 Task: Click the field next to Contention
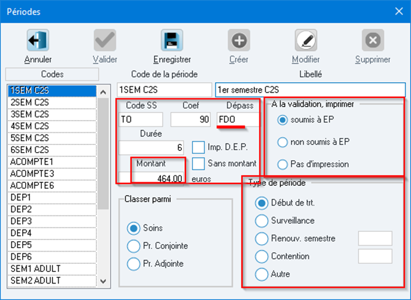375,256
